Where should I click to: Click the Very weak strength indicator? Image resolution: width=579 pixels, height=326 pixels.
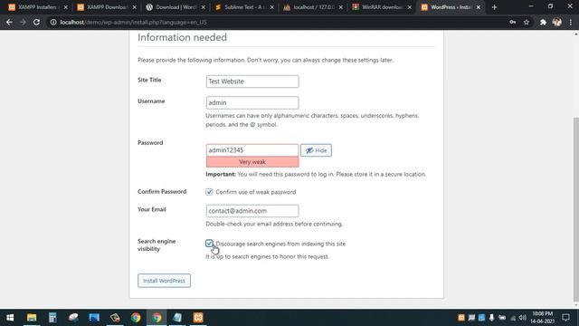click(252, 162)
